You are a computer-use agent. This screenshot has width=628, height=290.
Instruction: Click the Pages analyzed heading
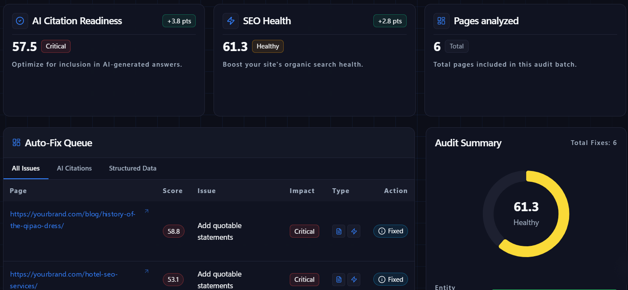point(486,21)
